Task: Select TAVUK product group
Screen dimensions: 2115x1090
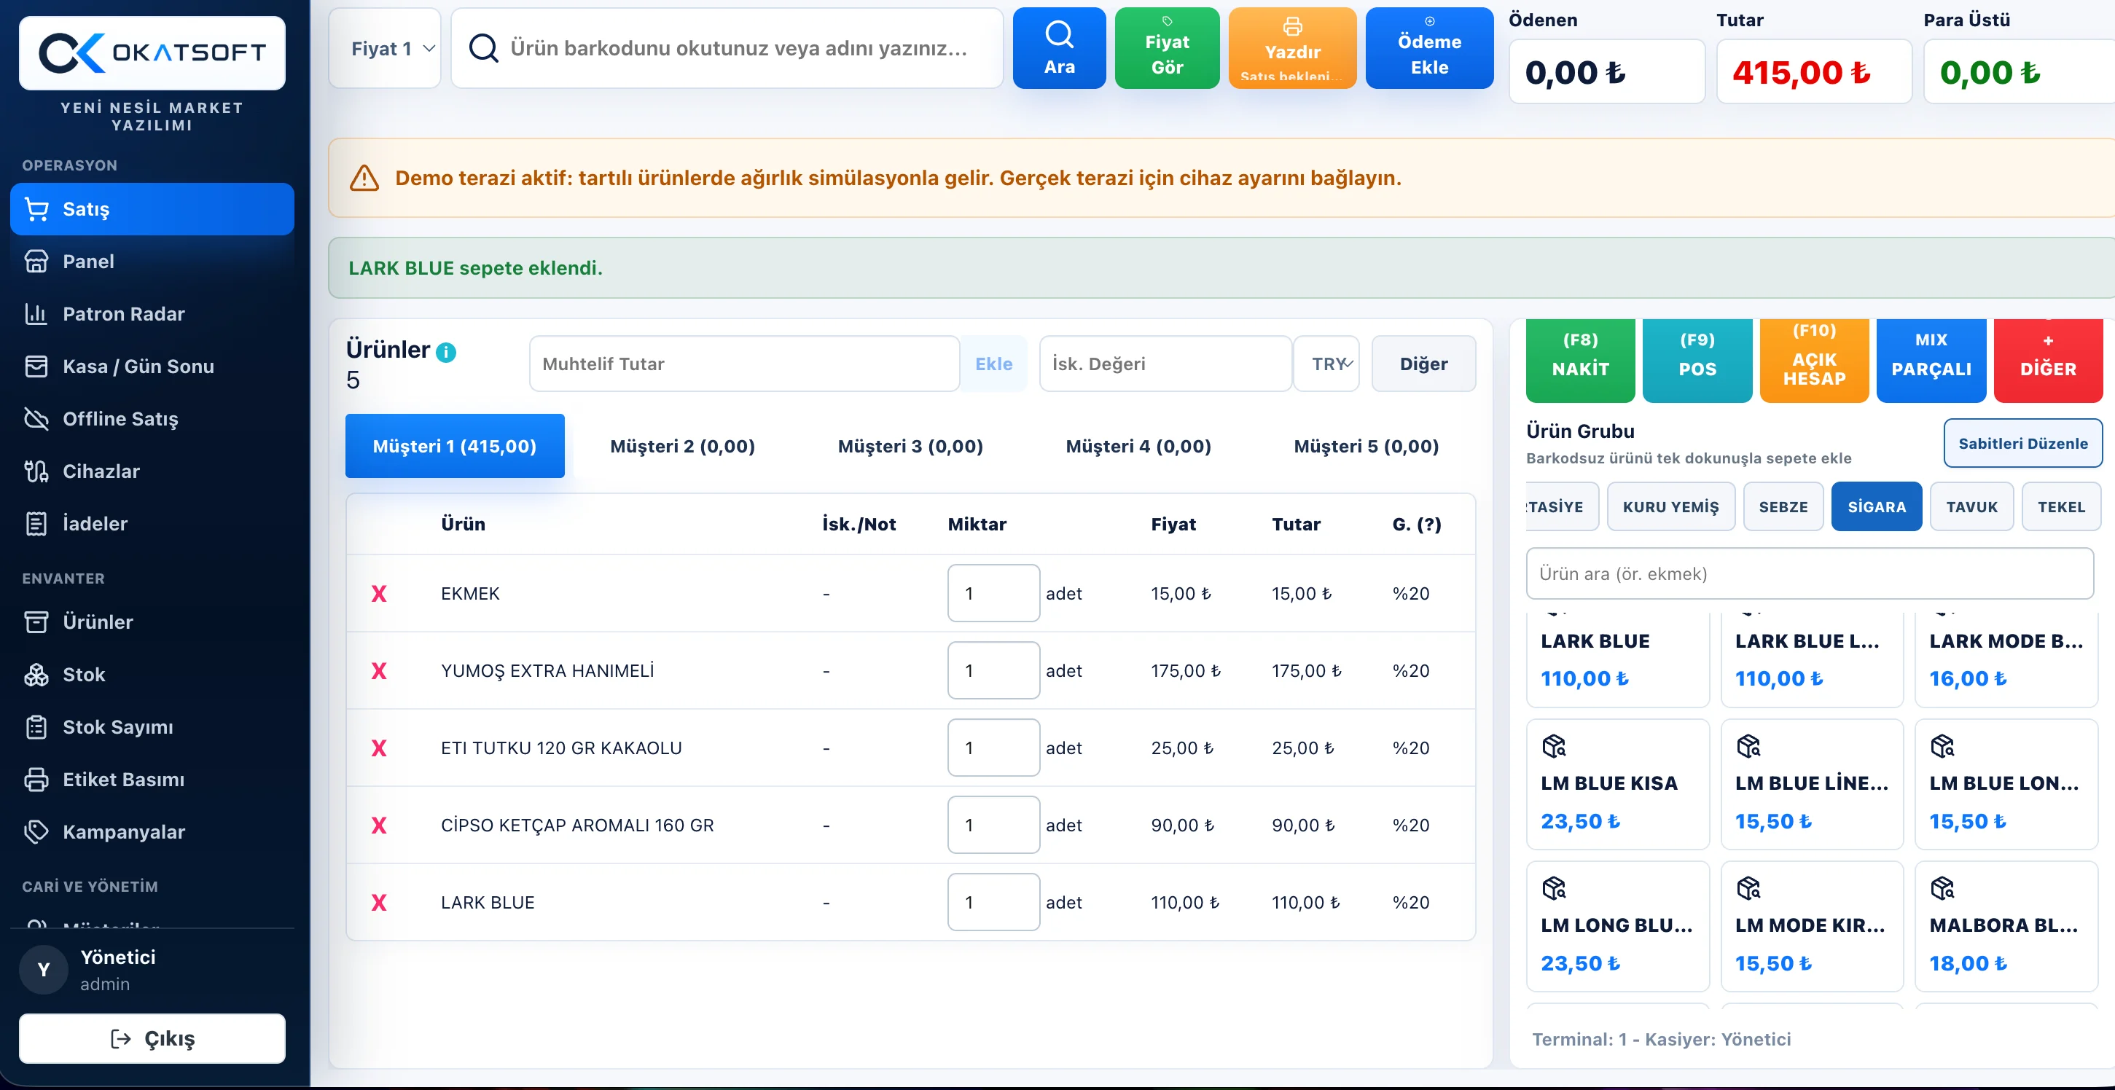Action: [x=1972, y=506]
